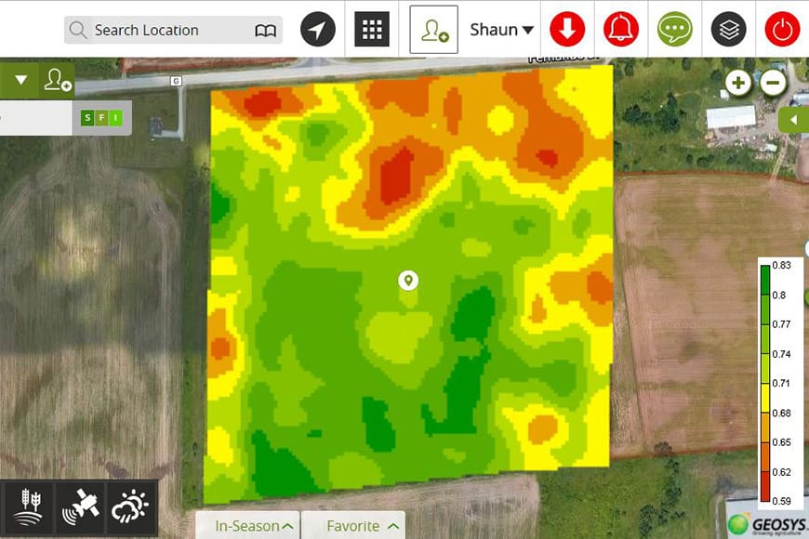Screen dimensions: 809x539
Task: Expand the green panel dropdown triangle
Action: tap(20, 81)
